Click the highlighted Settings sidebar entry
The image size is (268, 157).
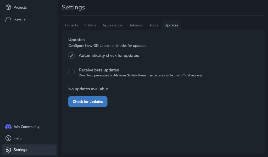click(x=29, y=150)
